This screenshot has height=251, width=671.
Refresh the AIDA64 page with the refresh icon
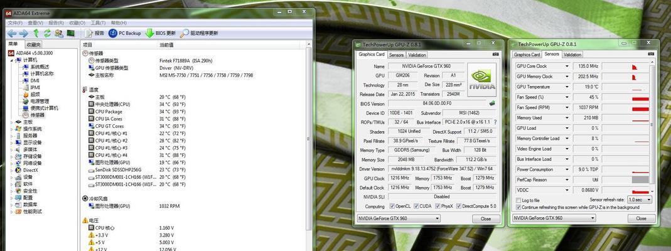coord(47,33)
